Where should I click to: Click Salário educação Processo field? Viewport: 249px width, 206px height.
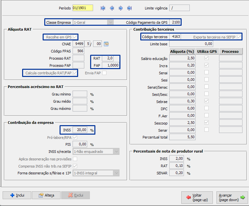(x=231, y=58)
